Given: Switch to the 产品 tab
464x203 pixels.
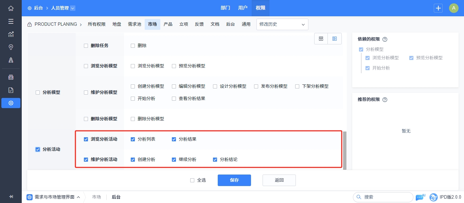Looking at the screenshot, I should 168,24.
